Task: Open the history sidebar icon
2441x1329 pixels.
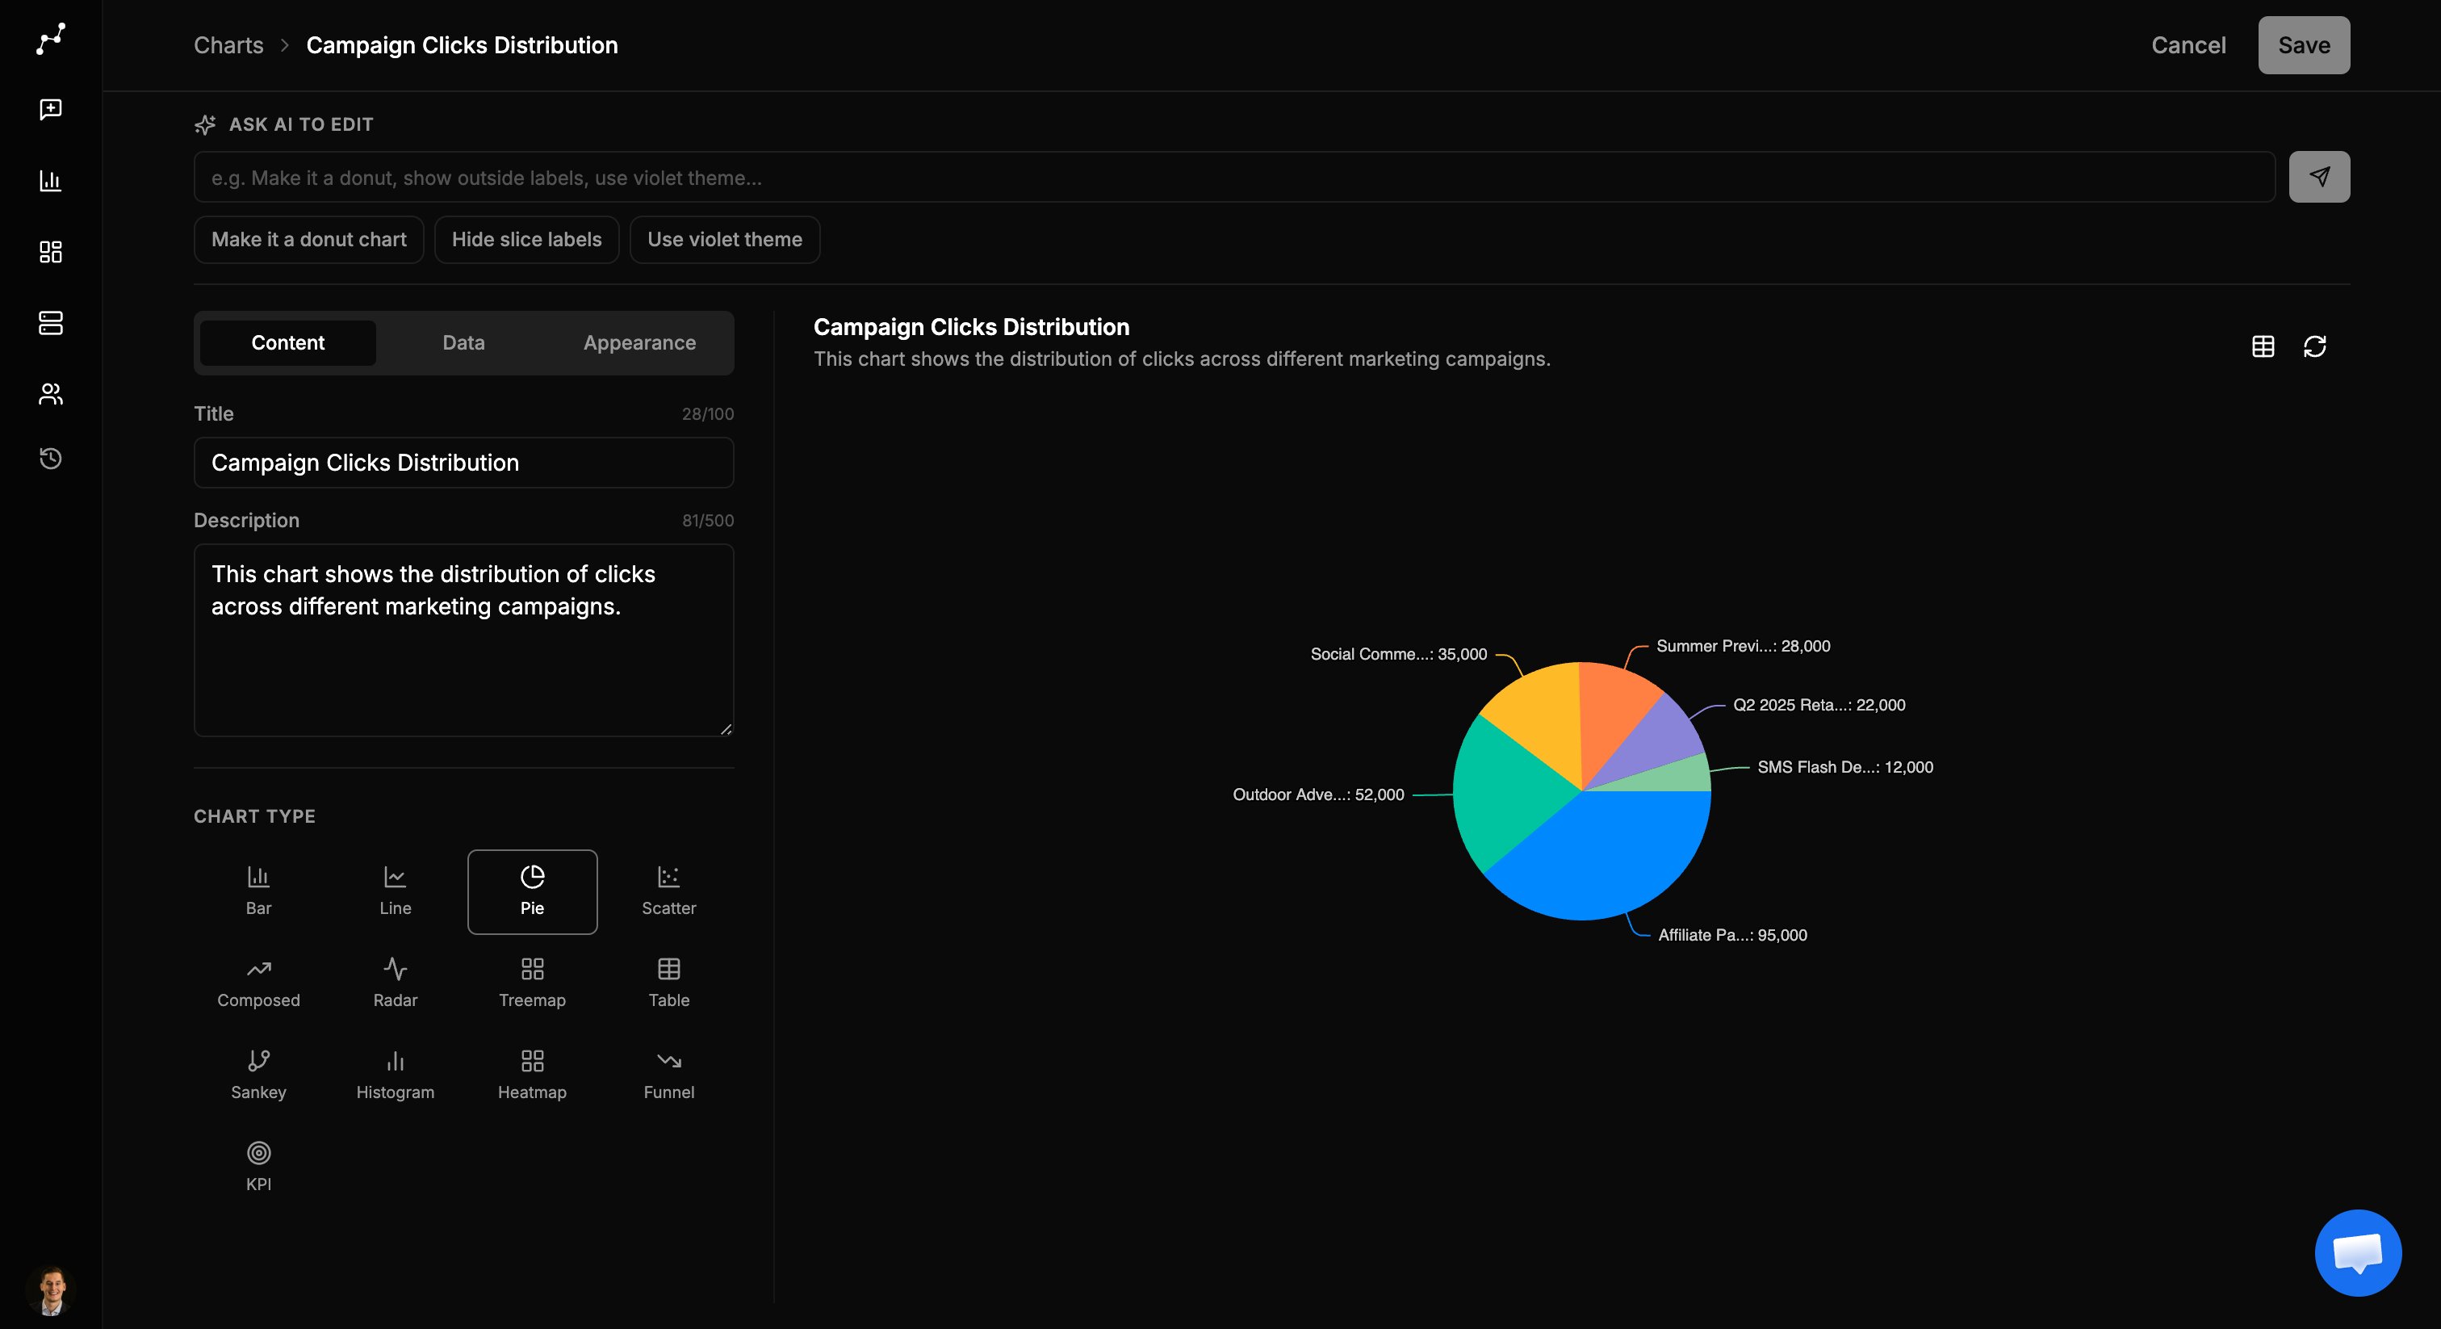Action: pos(50,459)
